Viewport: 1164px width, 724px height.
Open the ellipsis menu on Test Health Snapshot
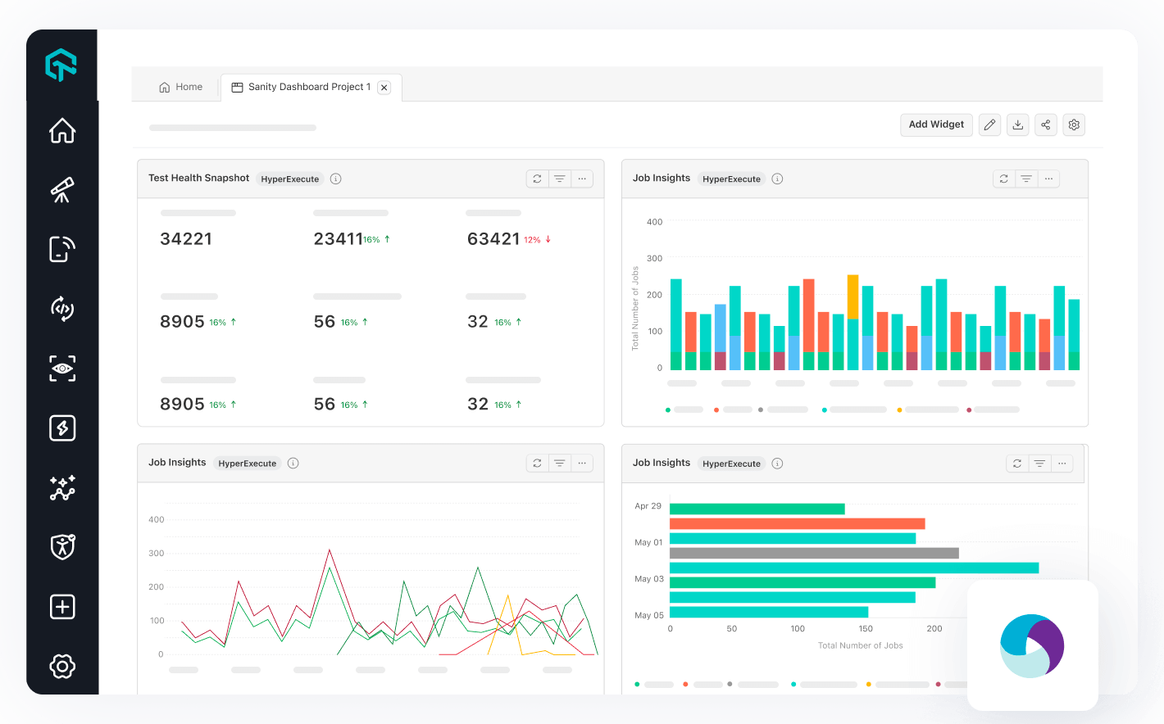tap(582, 178)
